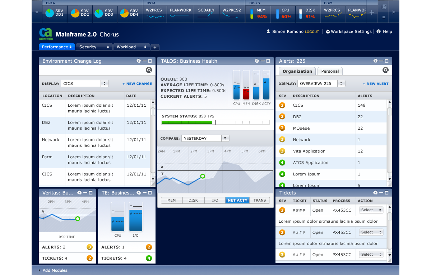Add a new workspace tab with the plus tab

coord(155,47)
